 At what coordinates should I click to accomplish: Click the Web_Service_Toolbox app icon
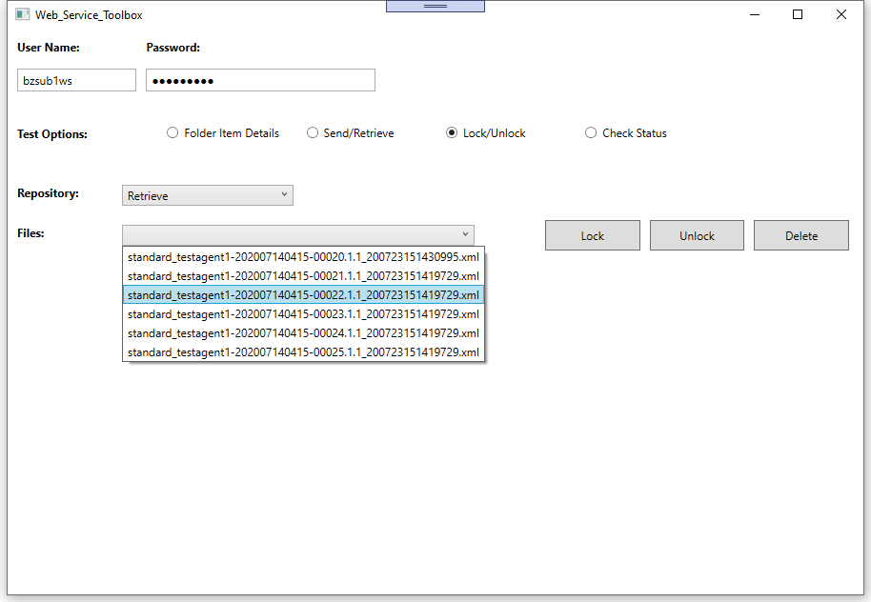23,15
